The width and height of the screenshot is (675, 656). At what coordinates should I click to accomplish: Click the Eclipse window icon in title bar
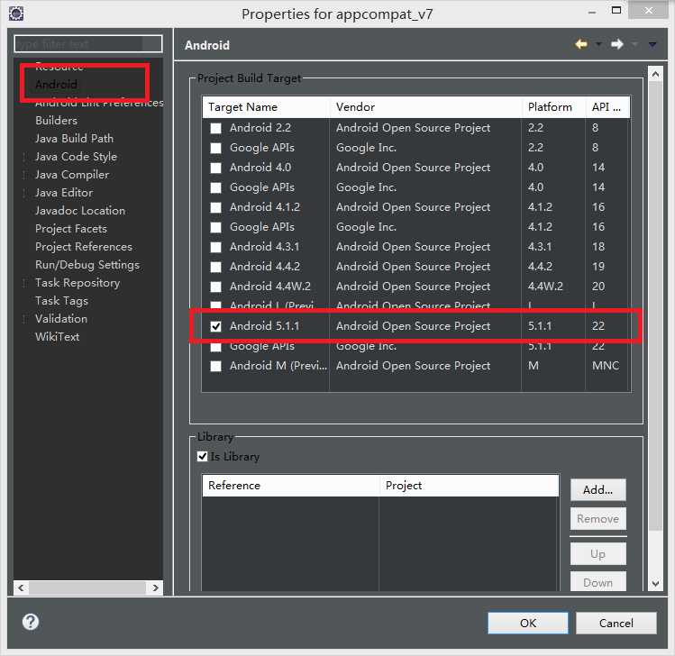16,14
